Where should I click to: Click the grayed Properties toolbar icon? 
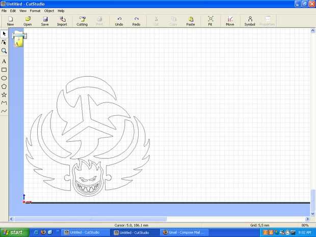pos(267,21)
